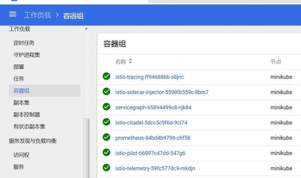The width and height of the screenshot is (301, 178).
Task: Select 服务发现与负载均衡 sidebar section
Action: [x=33, y=141]
